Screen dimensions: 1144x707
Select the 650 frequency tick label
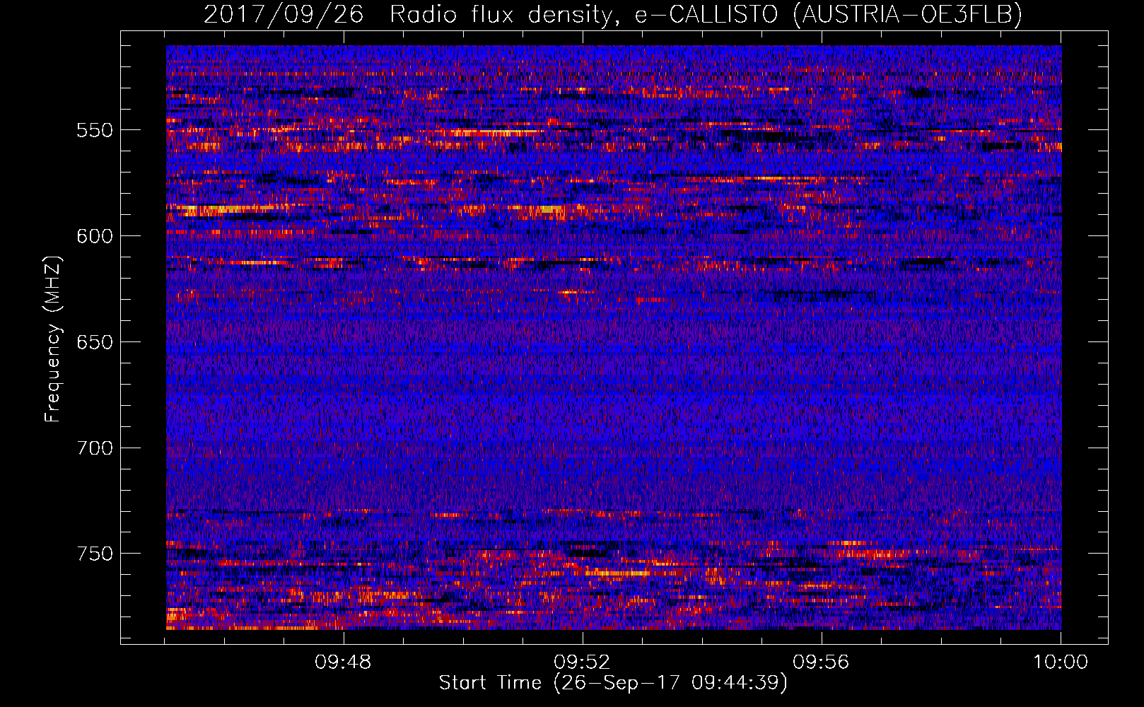pos(95,342)
